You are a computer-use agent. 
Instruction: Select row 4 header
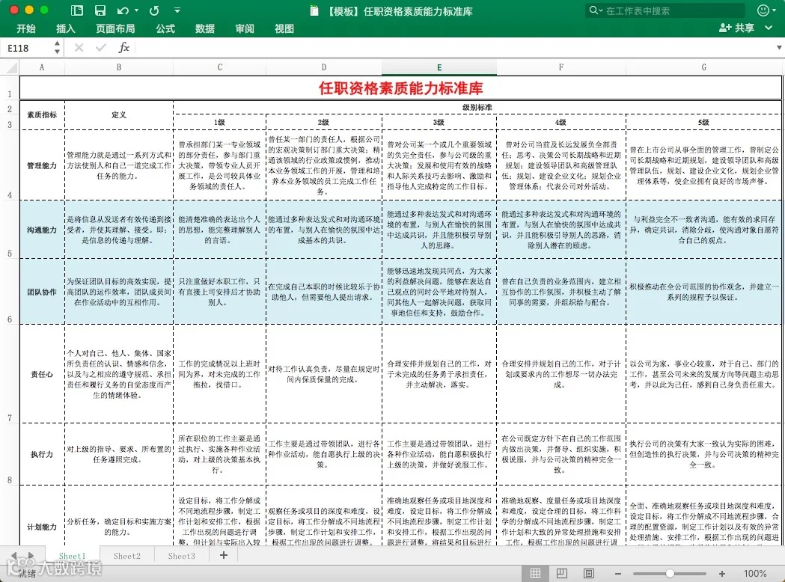coord(10,165)
